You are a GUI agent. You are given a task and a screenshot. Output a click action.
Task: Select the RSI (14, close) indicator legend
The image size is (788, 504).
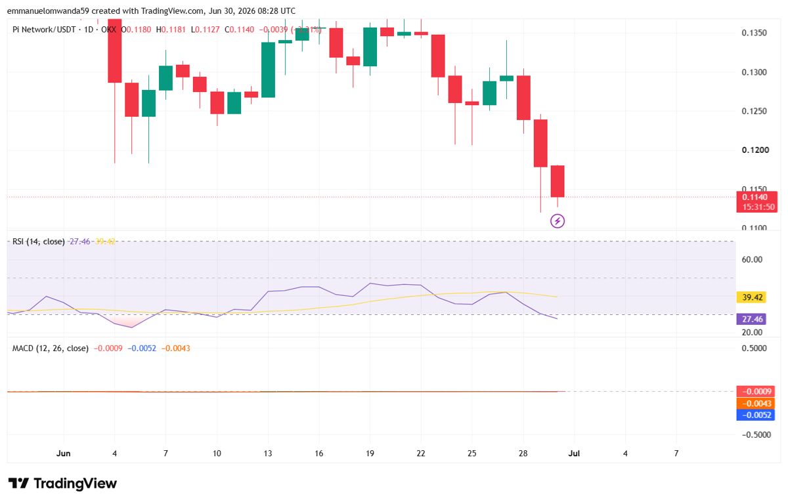click(x=39, y=241)
